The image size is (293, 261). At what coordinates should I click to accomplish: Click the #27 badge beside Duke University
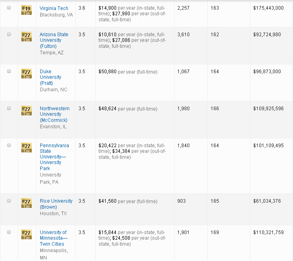[x=26, y=74]
